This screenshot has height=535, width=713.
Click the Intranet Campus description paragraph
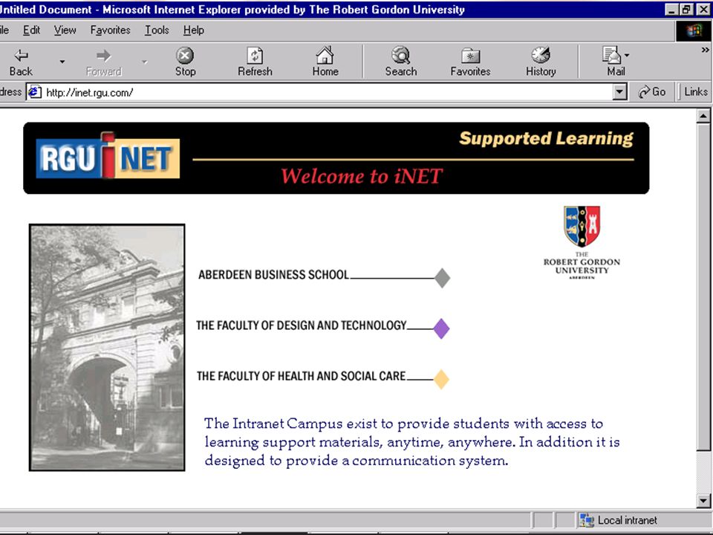pos(412,441)
